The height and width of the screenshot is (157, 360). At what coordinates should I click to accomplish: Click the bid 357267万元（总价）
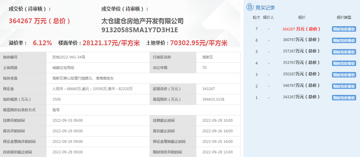click(x=301, y=51)
